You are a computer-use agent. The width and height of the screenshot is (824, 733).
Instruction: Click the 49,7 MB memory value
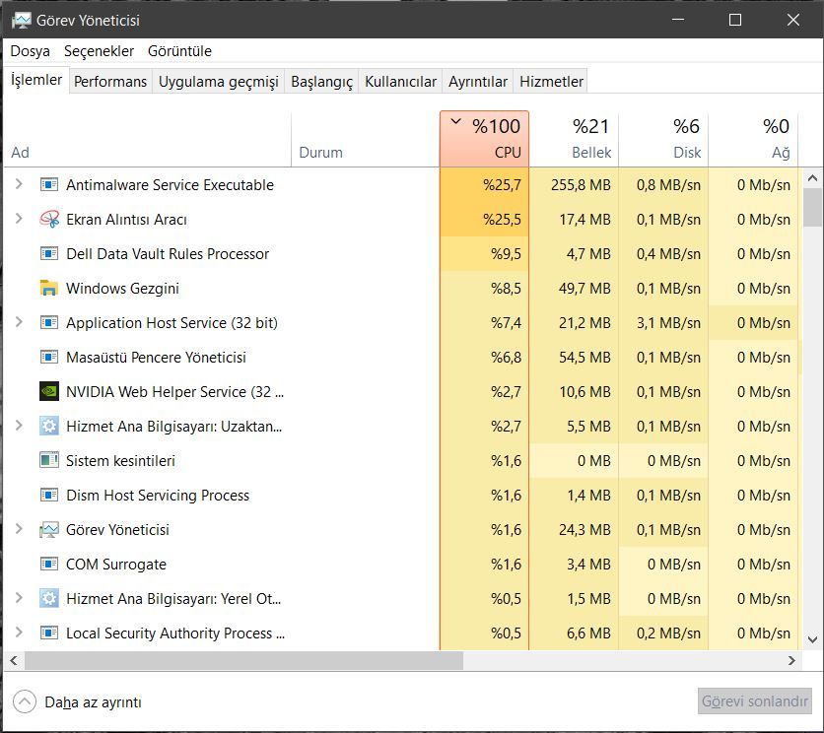584,289
